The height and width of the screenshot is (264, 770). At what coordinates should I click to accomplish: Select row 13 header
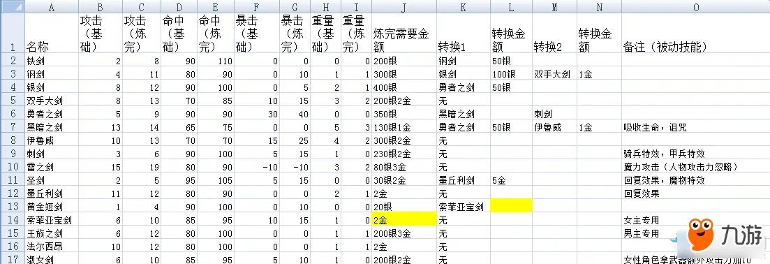(12, 207)
